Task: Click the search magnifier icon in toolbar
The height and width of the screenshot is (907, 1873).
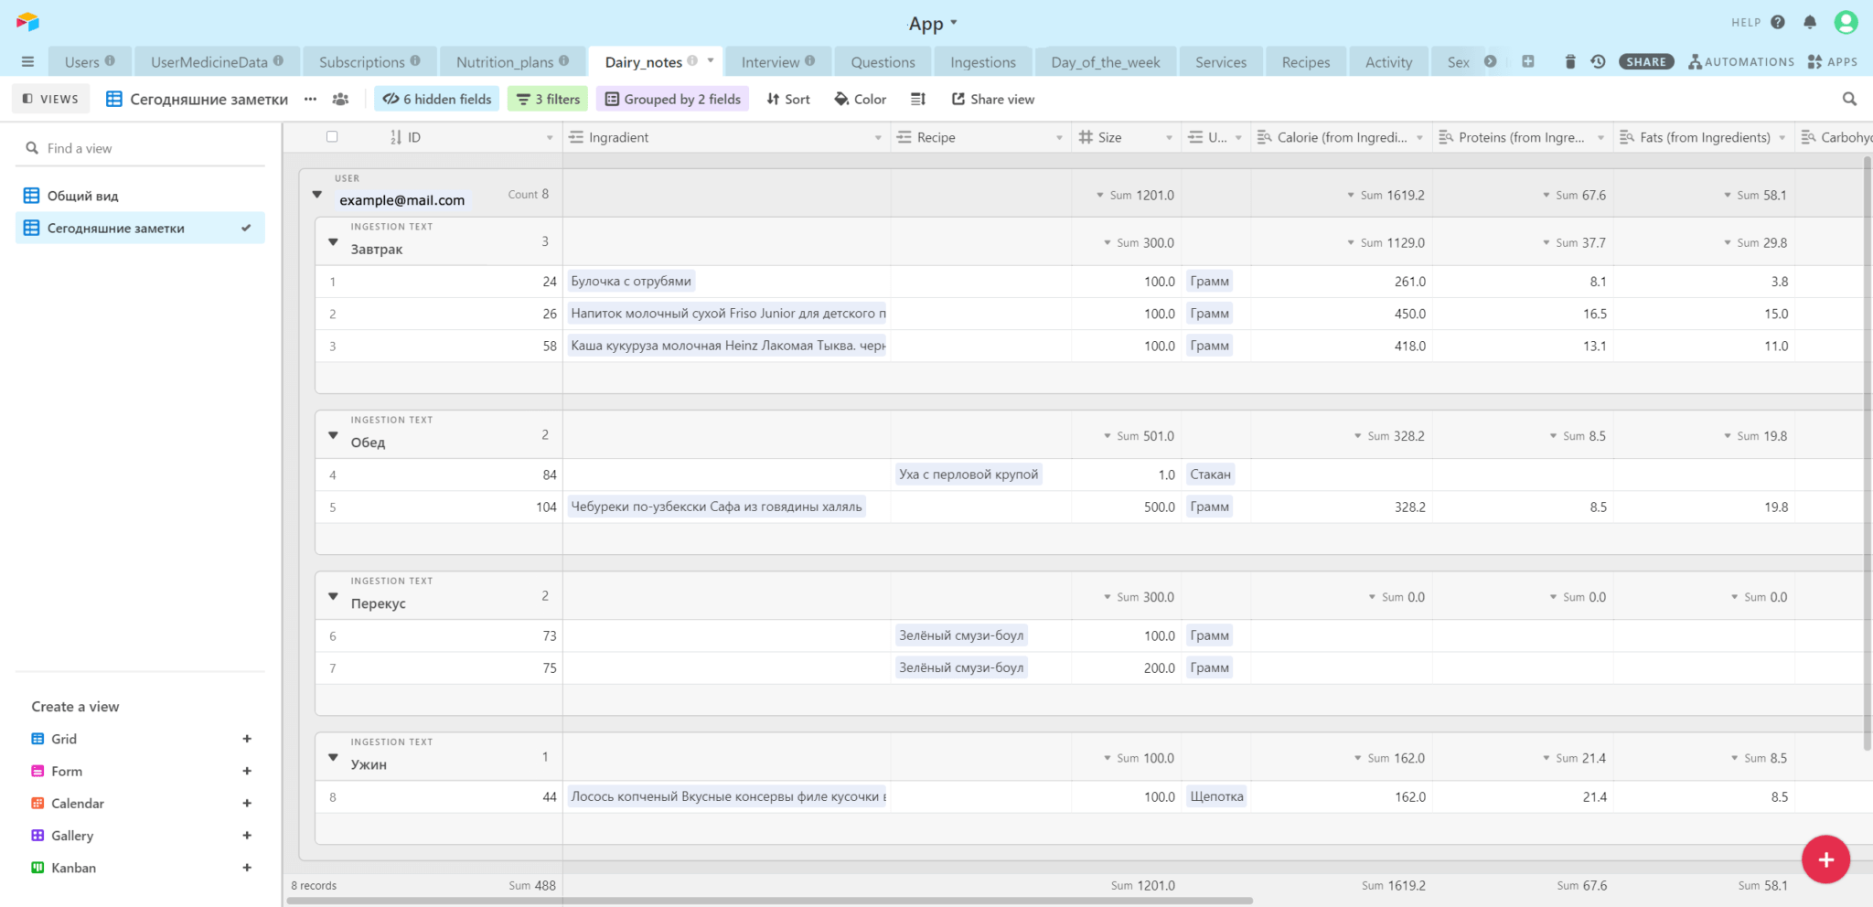Action: [1849, 99]
